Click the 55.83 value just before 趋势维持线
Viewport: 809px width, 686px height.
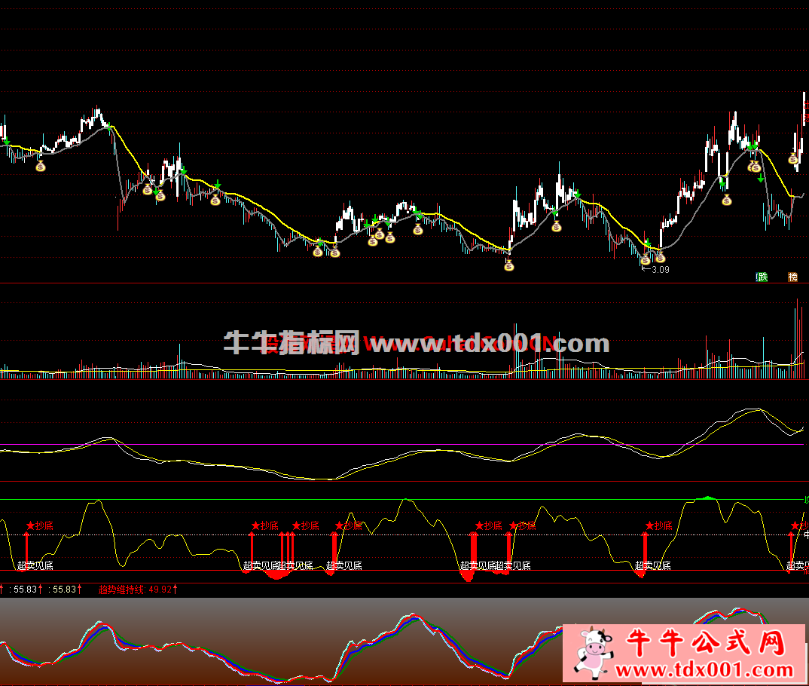(x=64, y=590)
